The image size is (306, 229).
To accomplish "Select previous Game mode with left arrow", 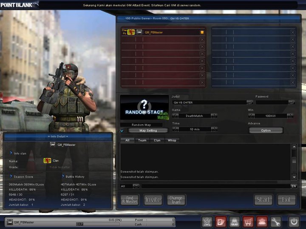I will coord(175,116).
